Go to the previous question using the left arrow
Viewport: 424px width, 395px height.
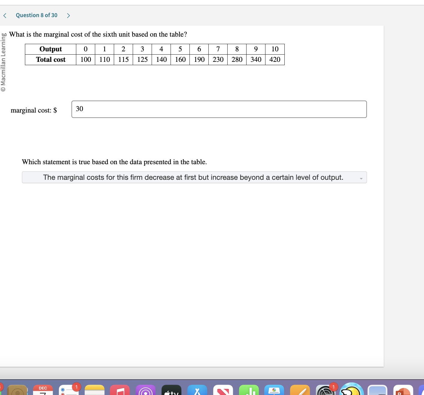(x=5, y=15)
